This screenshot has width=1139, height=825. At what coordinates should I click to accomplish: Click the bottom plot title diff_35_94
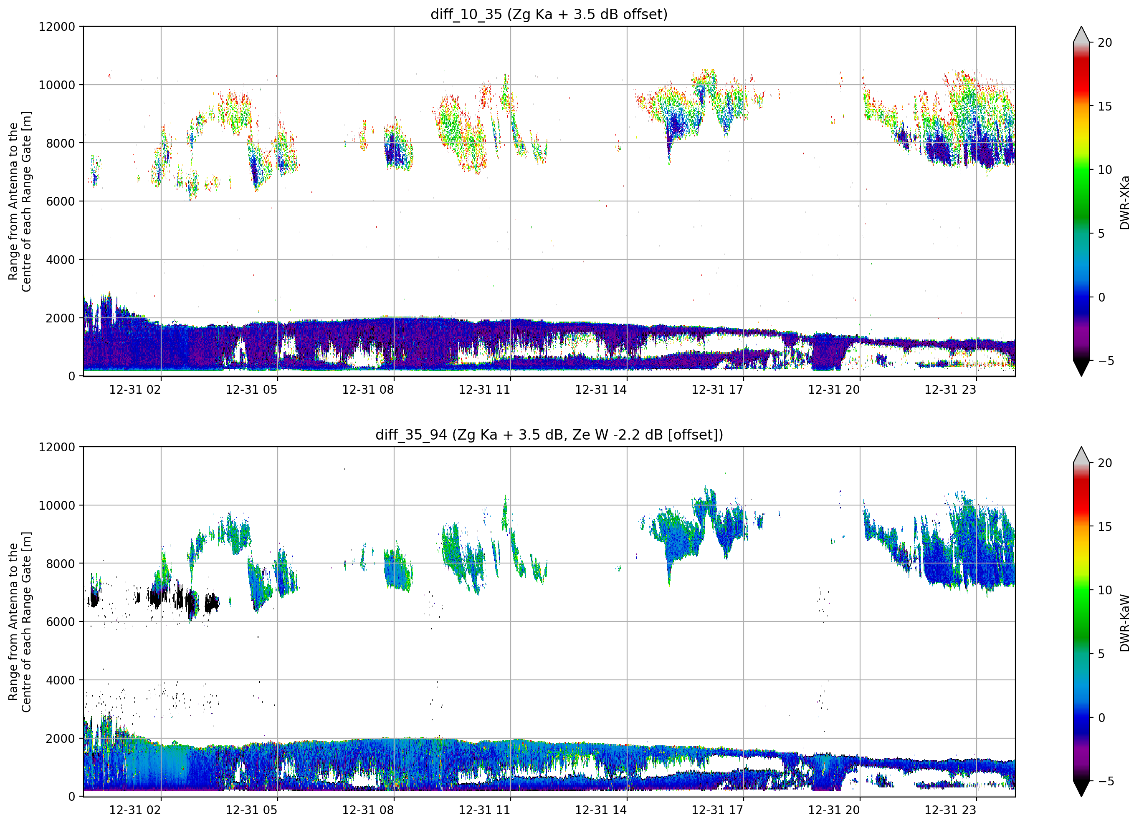(x=549, y=435)
